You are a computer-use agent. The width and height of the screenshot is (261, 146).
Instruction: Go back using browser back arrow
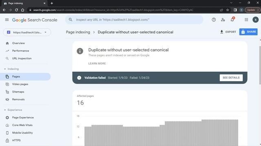4,10
